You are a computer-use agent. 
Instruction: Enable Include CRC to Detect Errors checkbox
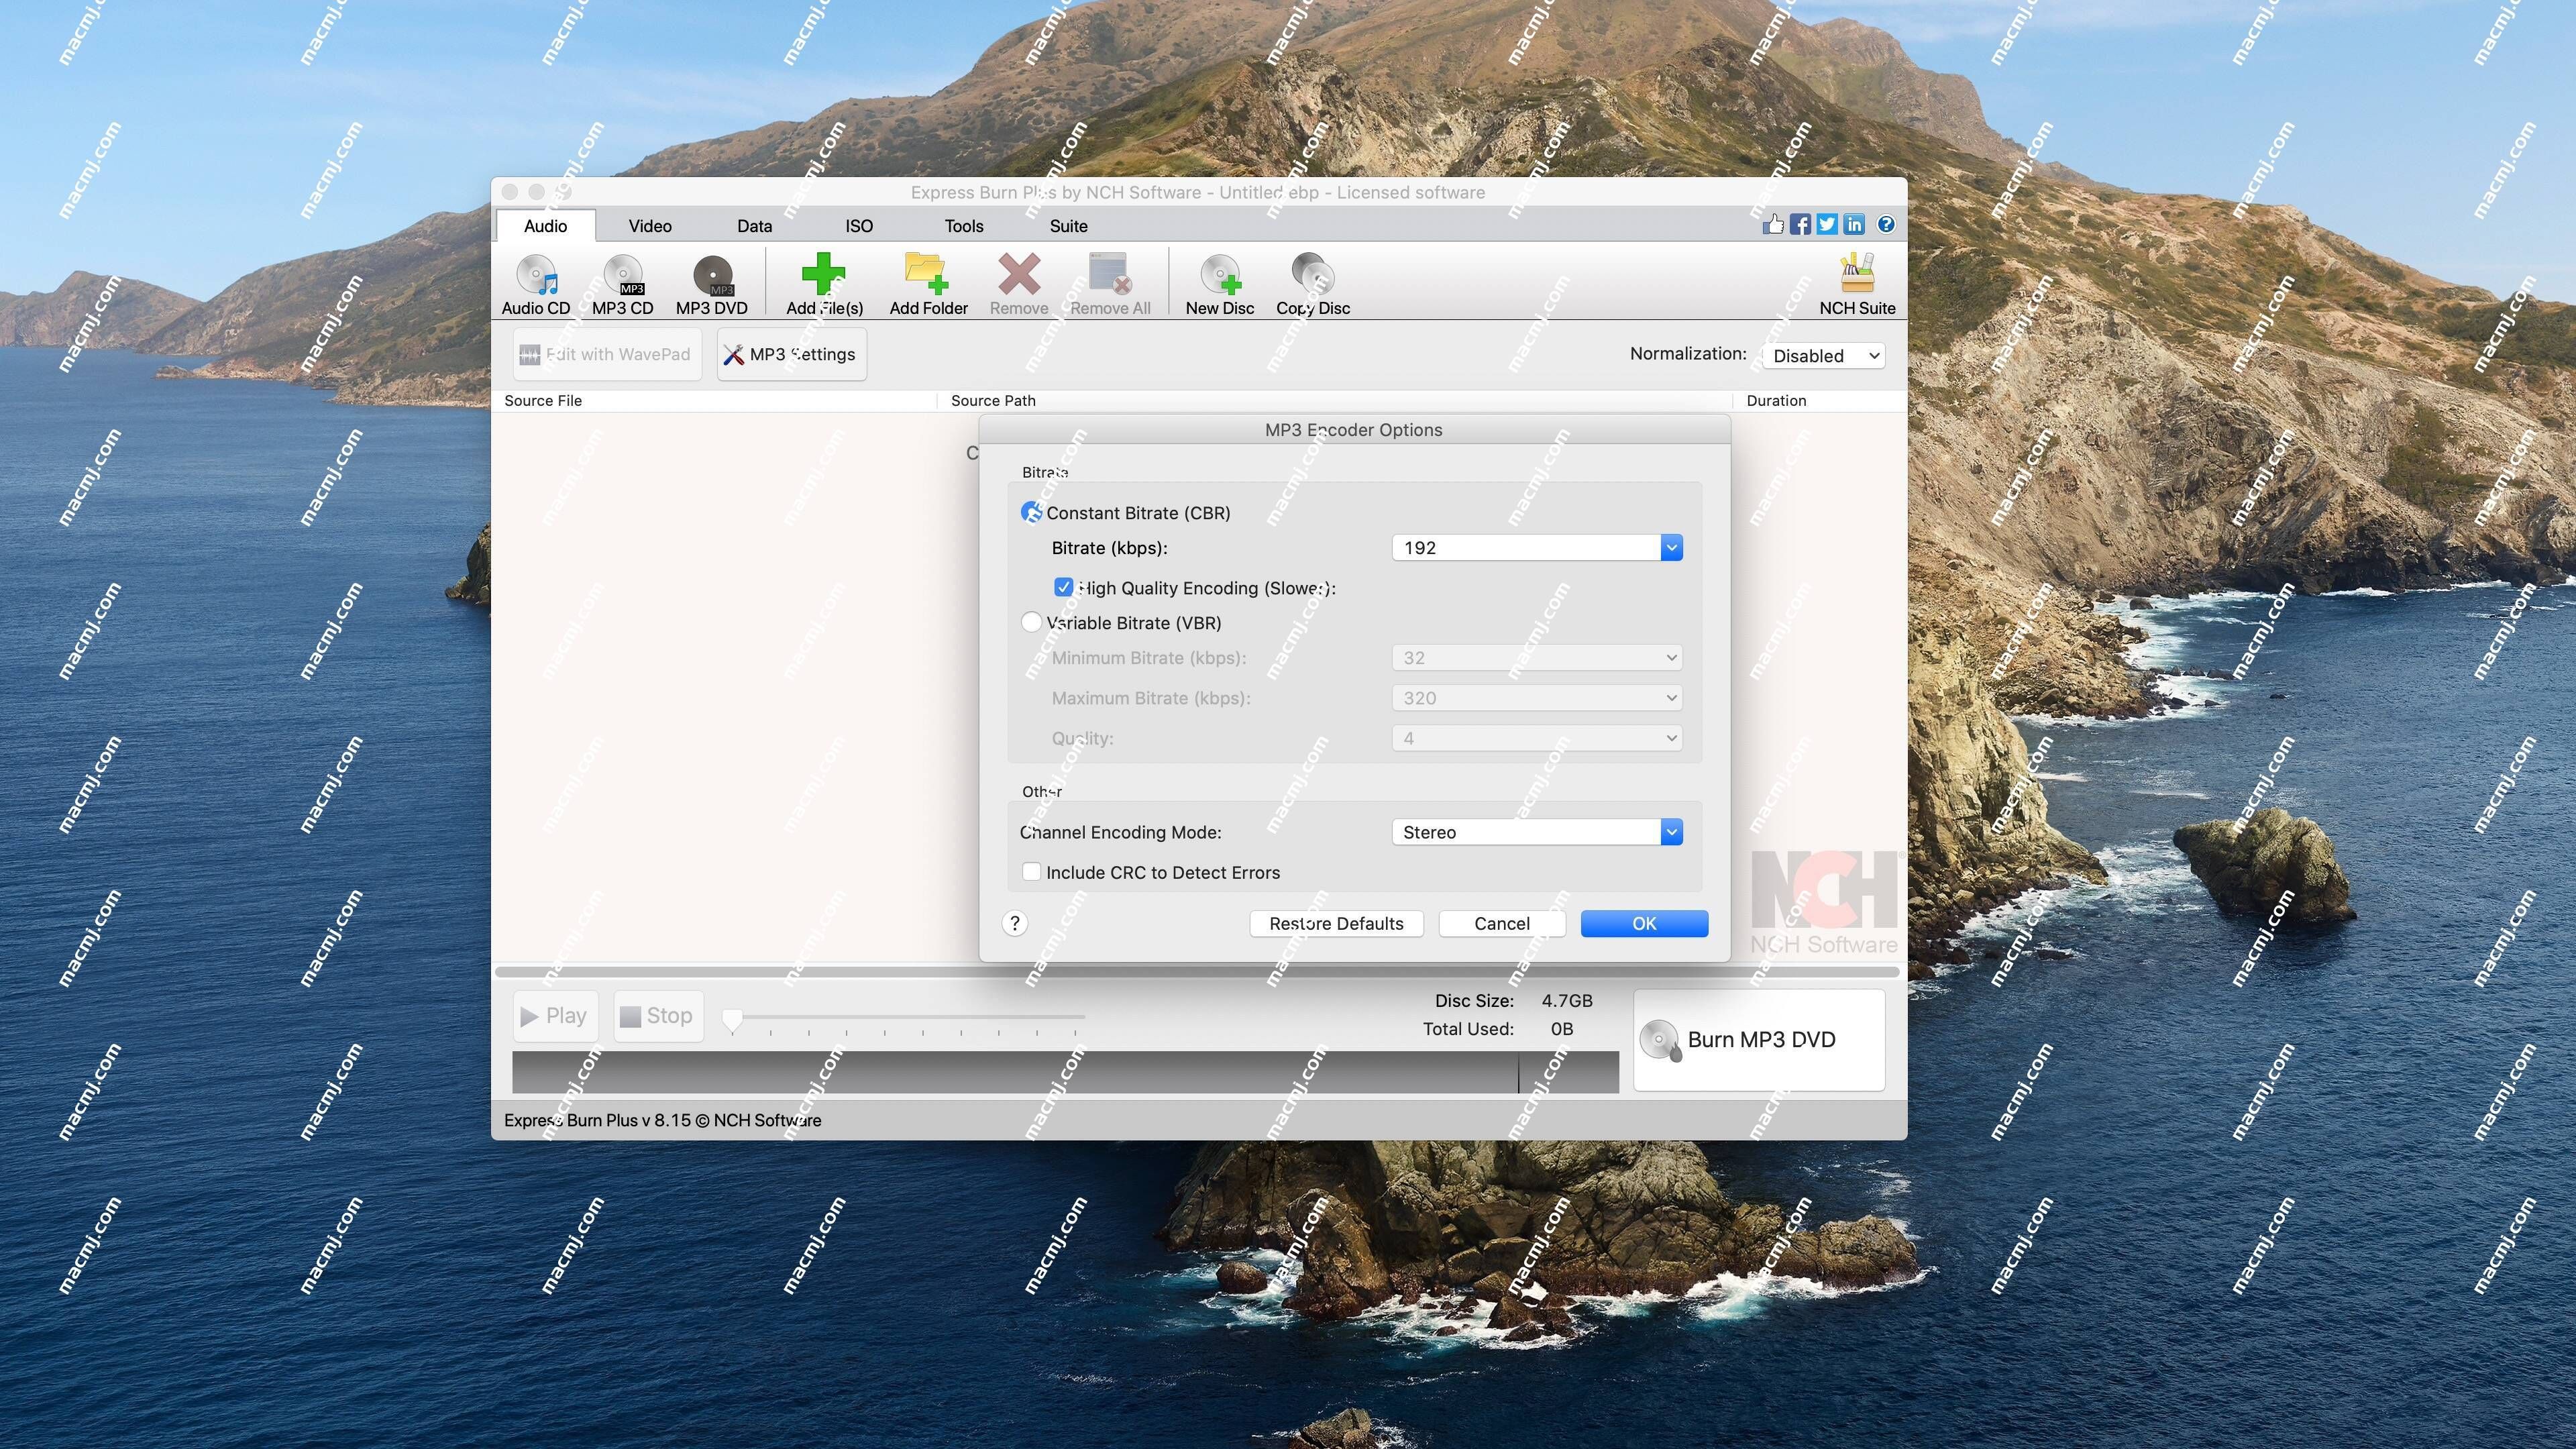coord(1032,871)
